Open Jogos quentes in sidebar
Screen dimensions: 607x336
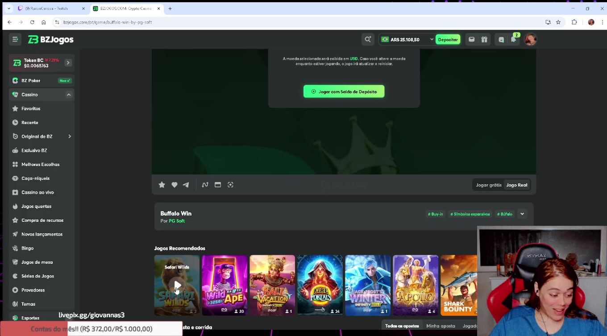click(42, 206)
